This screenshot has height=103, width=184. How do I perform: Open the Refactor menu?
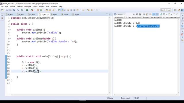pyautogui.click(x=20, y=7)
